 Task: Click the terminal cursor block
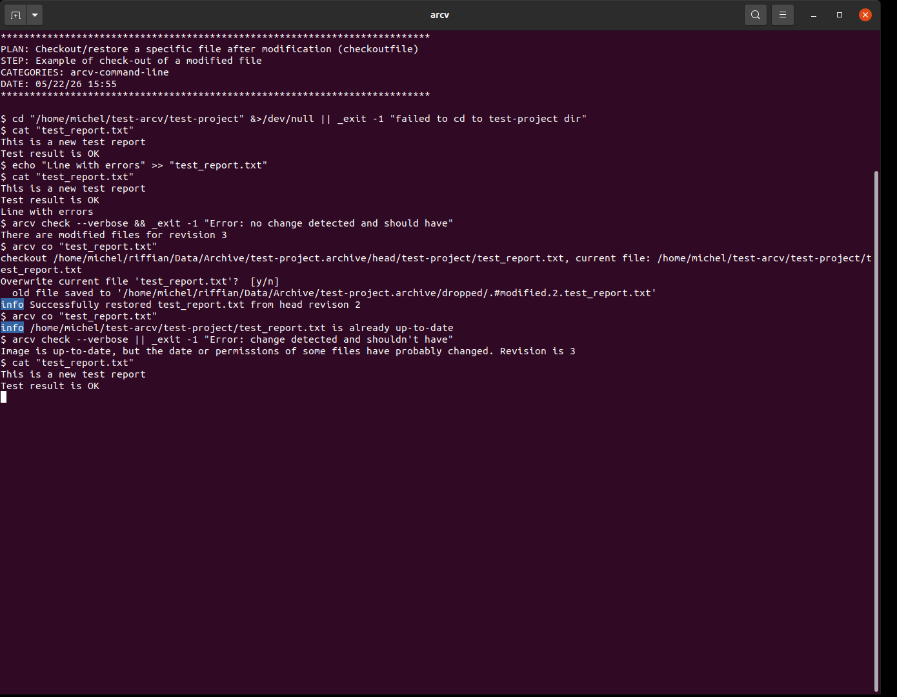[4, 397]
